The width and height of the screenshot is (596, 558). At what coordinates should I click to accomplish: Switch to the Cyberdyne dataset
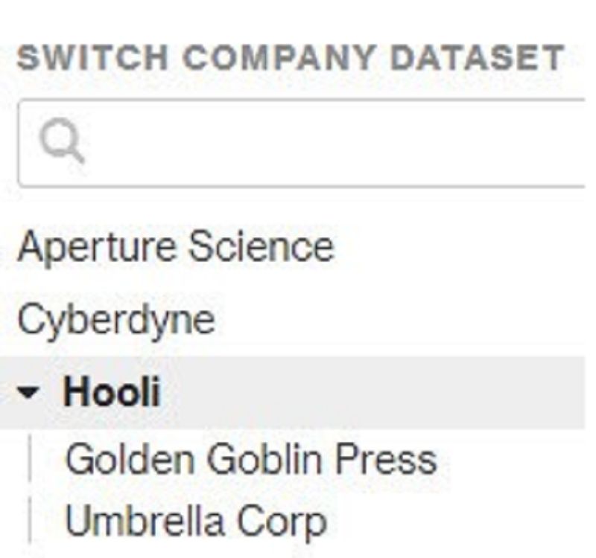(x=116, y=319)
